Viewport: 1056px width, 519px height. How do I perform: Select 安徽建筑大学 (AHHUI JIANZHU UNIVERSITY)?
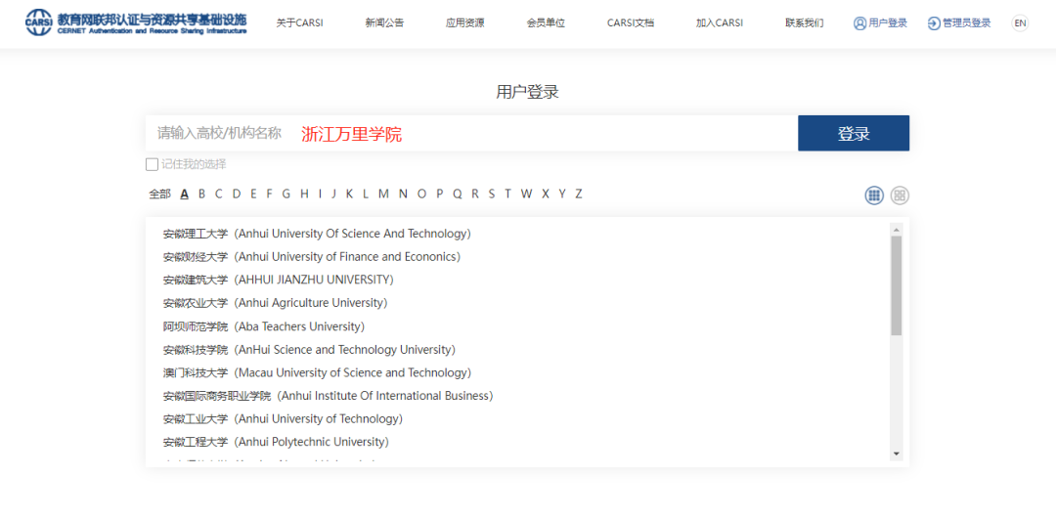tap(278, 280)
